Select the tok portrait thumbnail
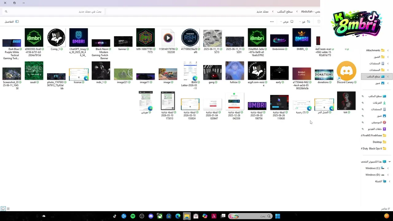 tap(346, 103)
